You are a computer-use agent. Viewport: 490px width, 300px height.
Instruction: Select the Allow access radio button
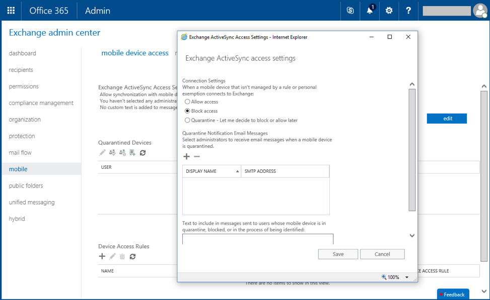click(x=186, y=102)
